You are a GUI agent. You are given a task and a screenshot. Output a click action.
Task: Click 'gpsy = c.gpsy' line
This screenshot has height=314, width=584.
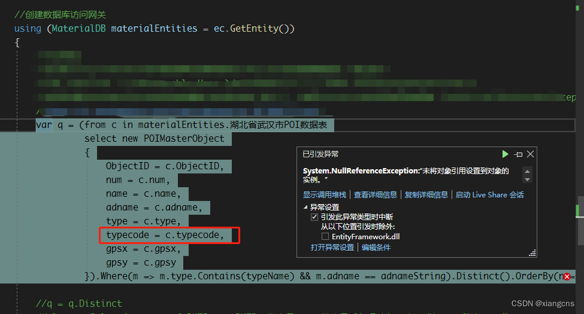click(x=141, y=263)
